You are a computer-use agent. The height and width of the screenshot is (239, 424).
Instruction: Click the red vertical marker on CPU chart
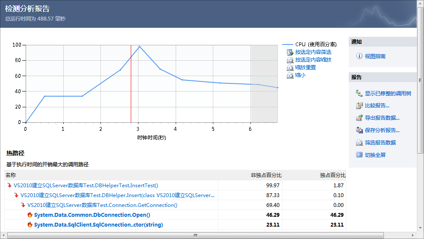[x=131, y=84]
